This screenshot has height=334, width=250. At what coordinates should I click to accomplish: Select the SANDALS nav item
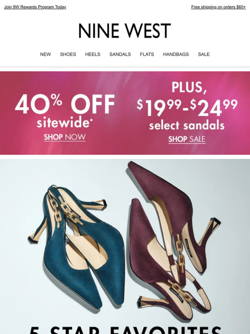point(120,54)
